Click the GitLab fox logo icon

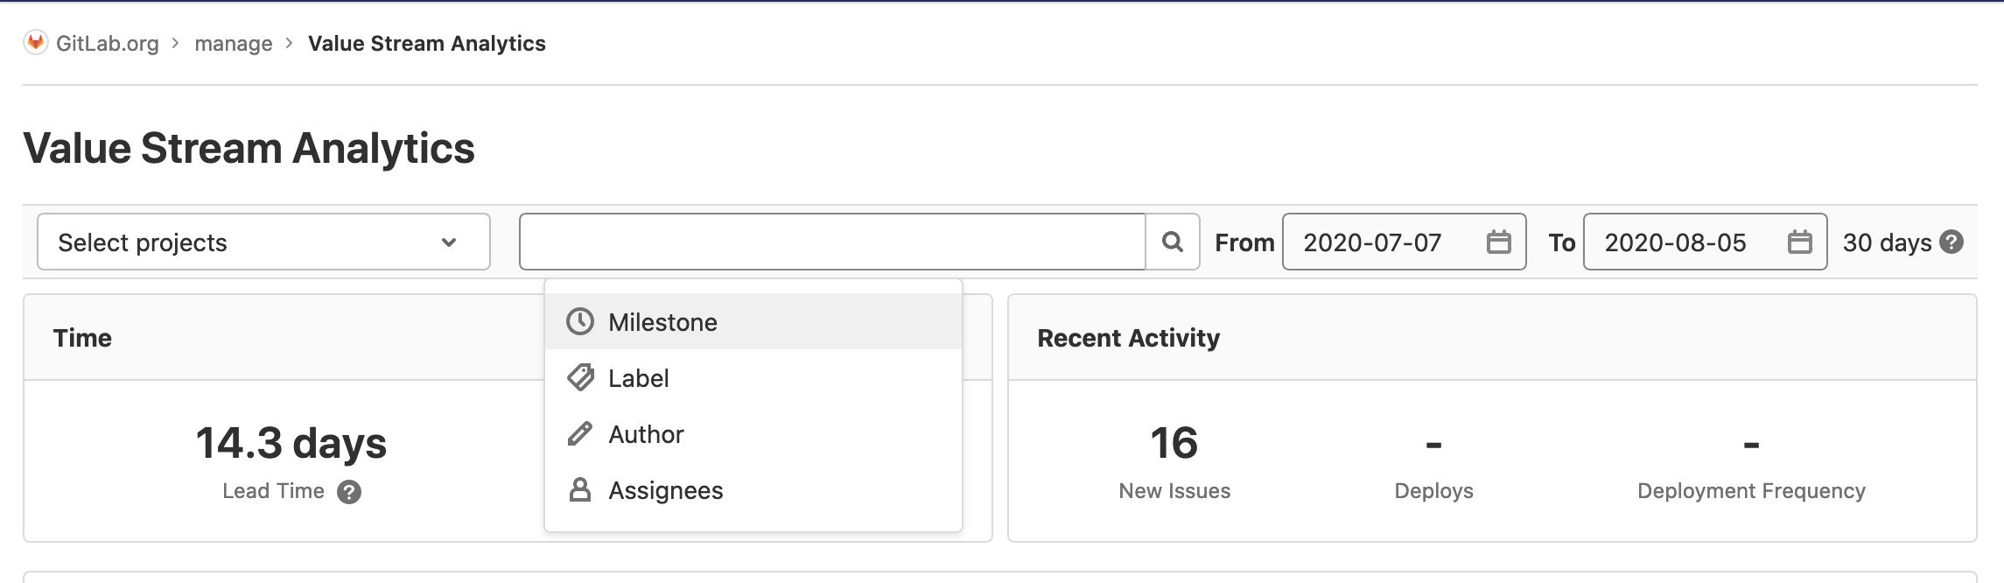pyautogui.click(x=36, y=43)
